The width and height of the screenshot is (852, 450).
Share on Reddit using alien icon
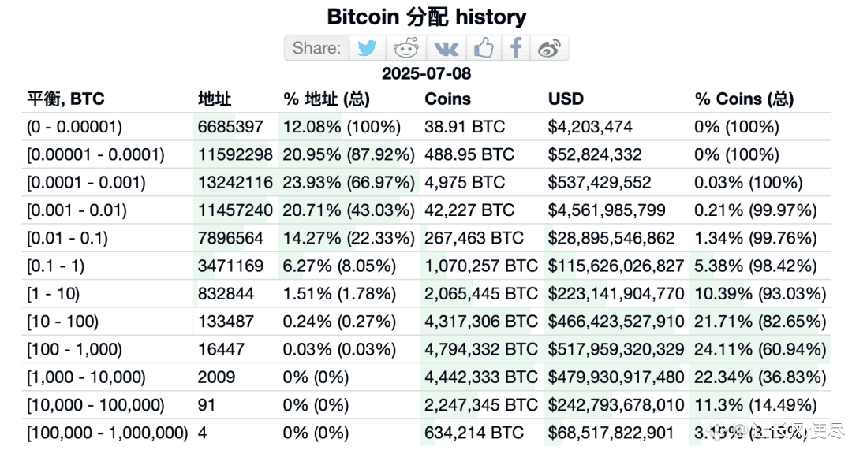406,48
